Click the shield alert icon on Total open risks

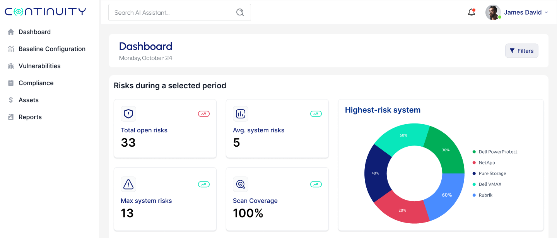click(128, 114)
